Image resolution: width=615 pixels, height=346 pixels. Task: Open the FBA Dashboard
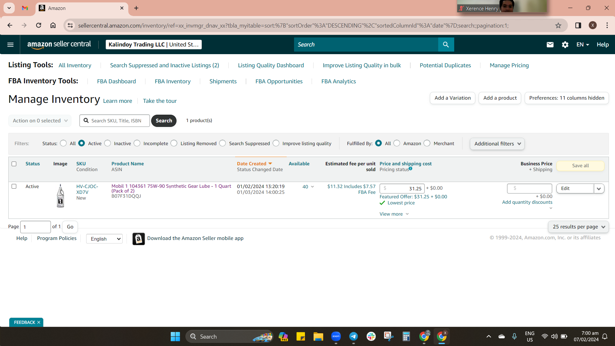(x=117, y=81)
